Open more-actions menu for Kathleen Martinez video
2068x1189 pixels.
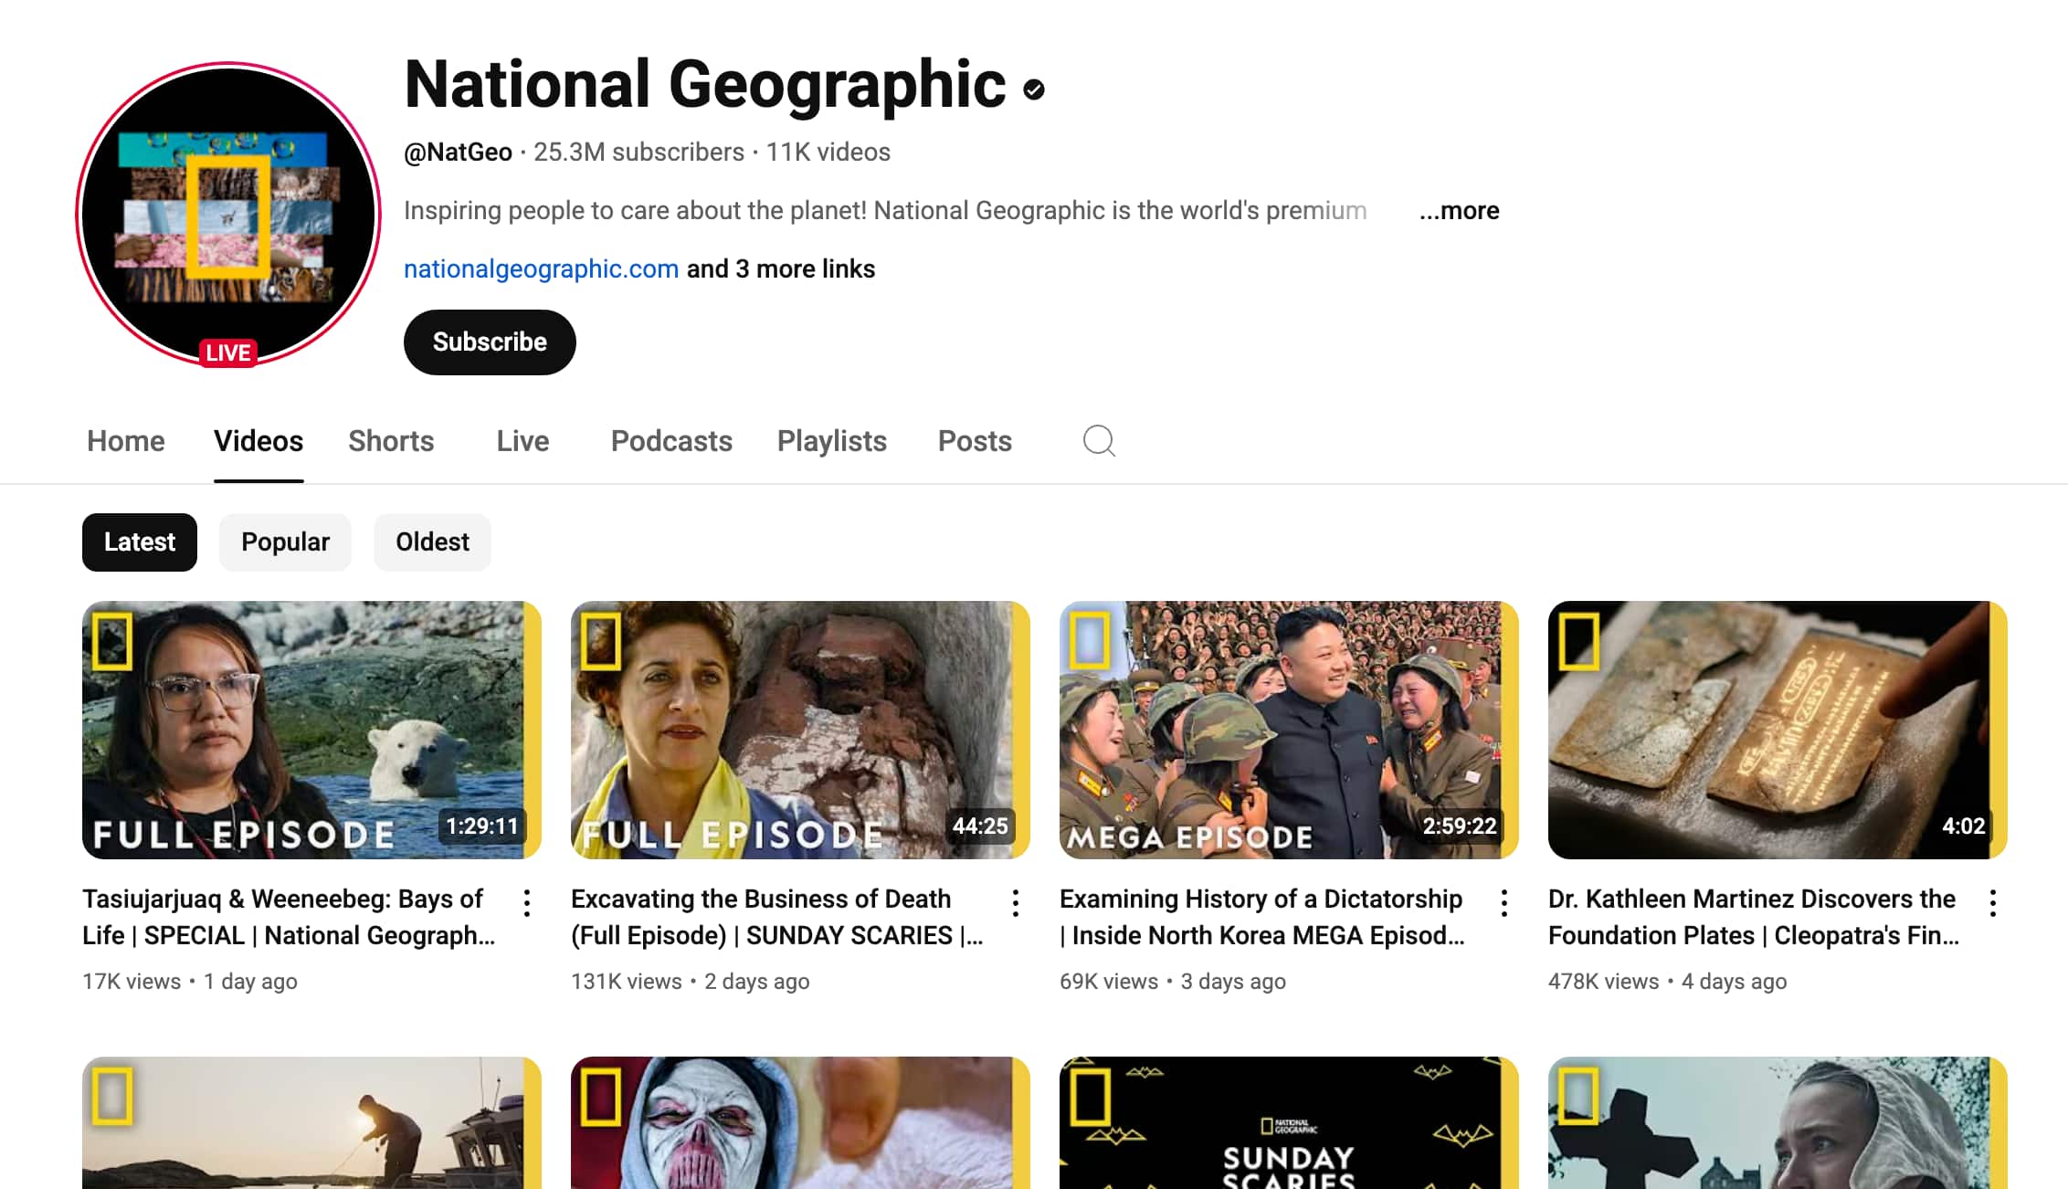point(1993,903)
